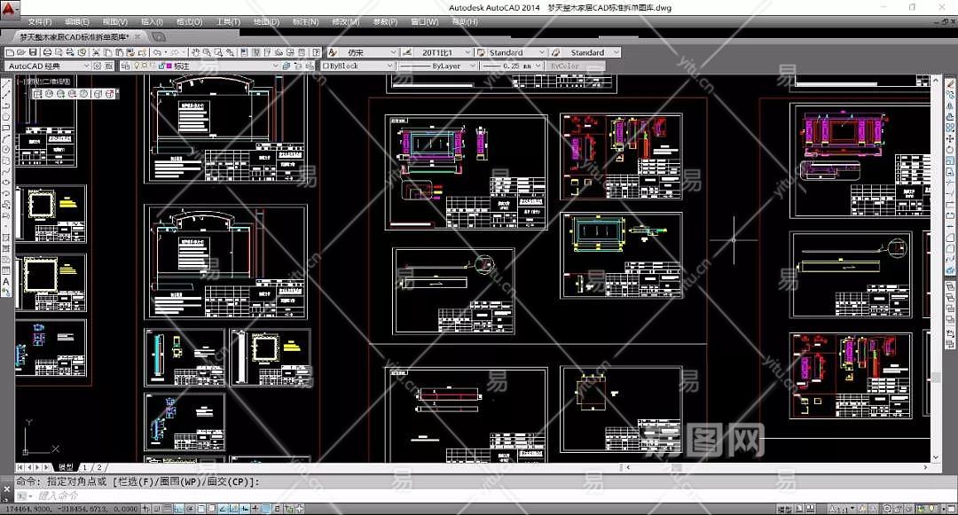Click the Save icon in standard toolbar

pyautogui.click(x=33, y=52)
